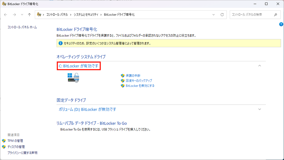Minimize the BitLocker window

tap(255, 4)
